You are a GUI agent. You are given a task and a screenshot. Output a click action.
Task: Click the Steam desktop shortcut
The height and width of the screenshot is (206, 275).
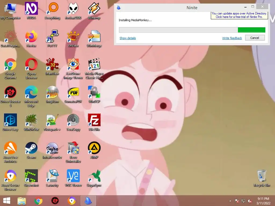pyautogui.click(x=31, y=150)
